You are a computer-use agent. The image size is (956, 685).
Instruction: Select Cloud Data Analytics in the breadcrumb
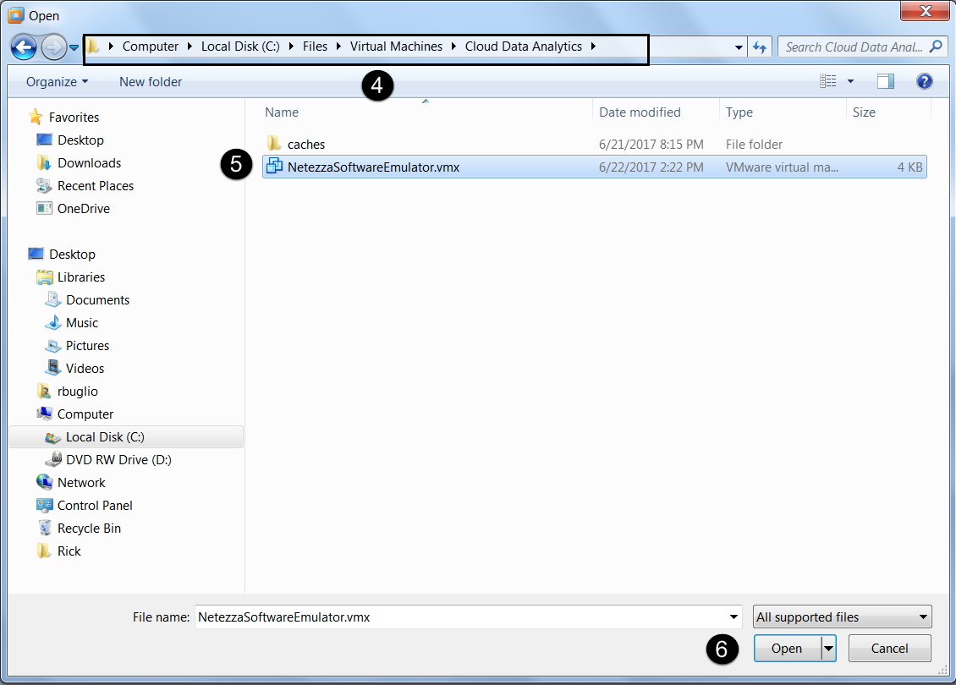click(x=523, y=47)
